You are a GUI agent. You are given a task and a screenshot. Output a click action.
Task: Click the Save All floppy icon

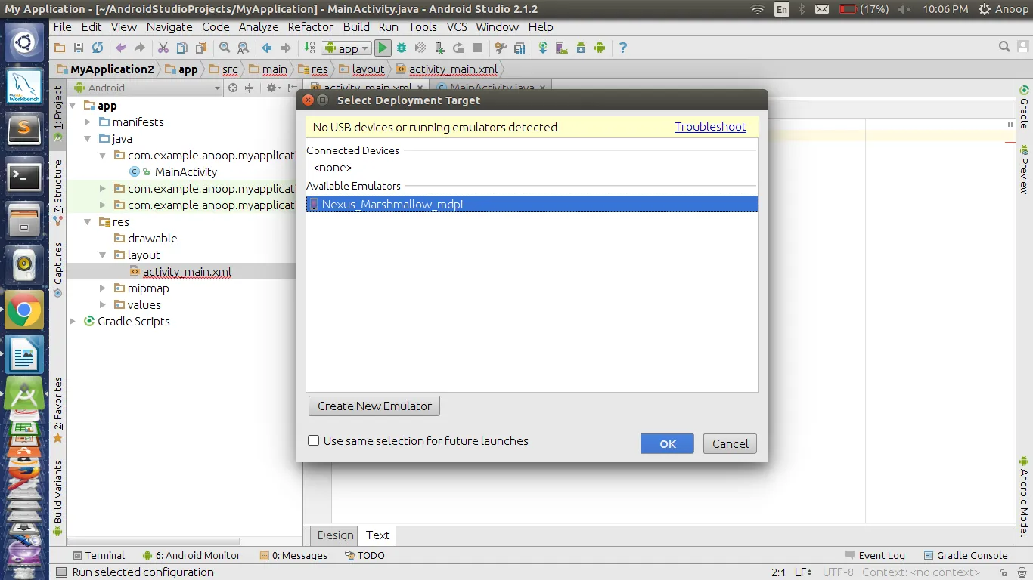pyautogui.click(x=79, y=48)
